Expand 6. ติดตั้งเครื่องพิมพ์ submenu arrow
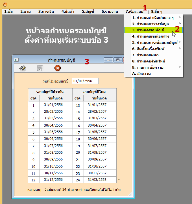The width and height of the screenshot is (192, 204). (180, 48)
